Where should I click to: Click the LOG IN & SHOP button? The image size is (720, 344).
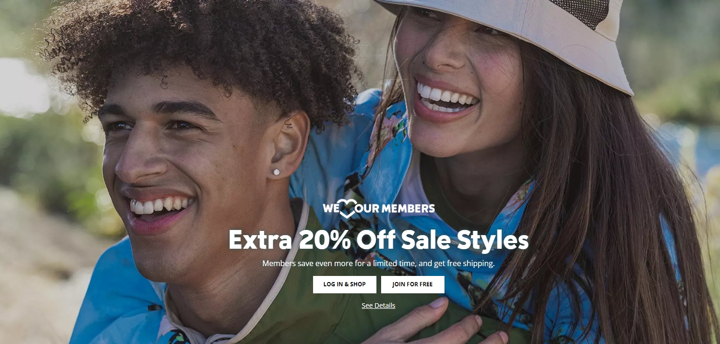click(345, 284)
